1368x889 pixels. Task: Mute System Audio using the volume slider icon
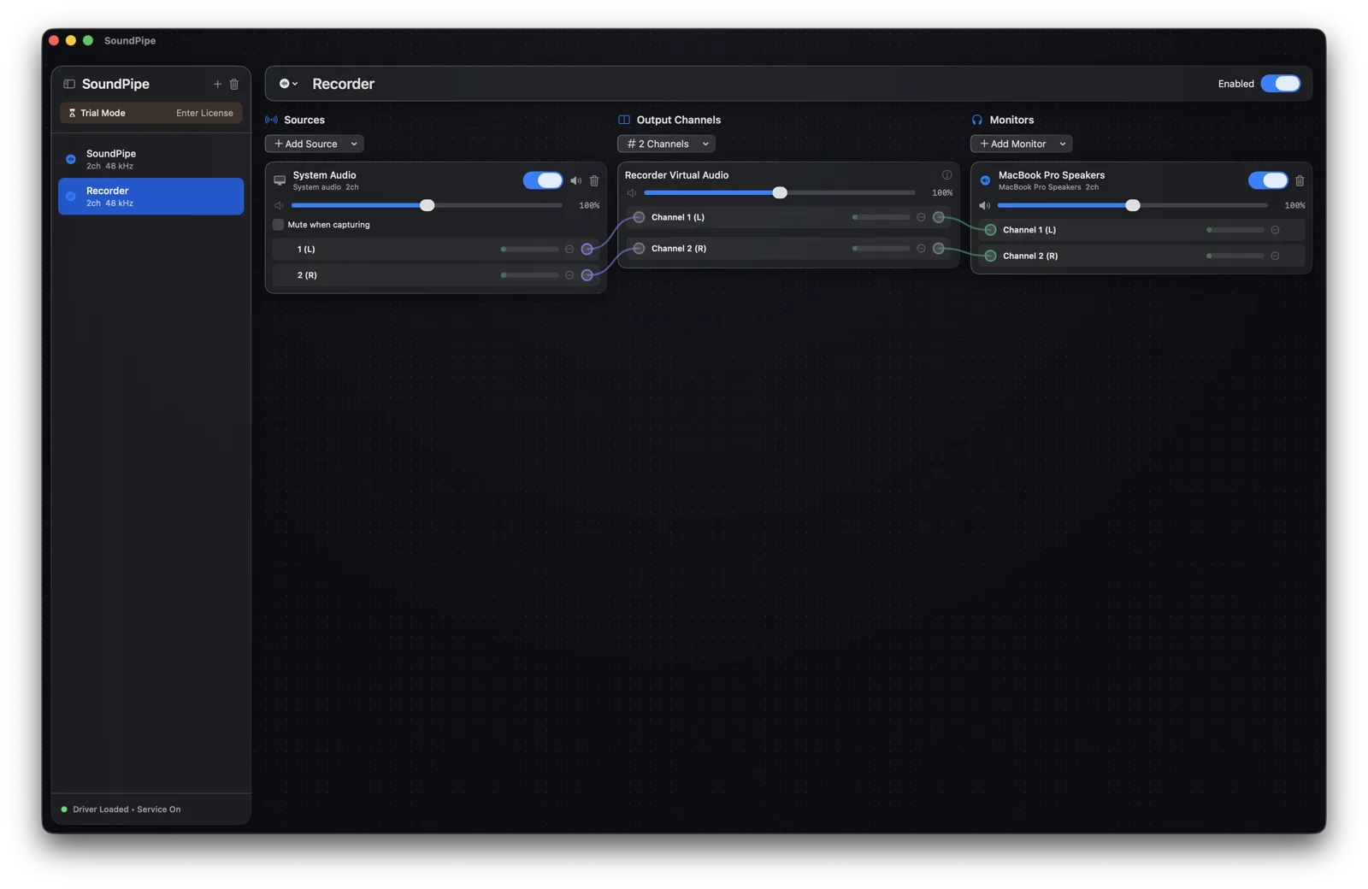[x=279, y=205]
